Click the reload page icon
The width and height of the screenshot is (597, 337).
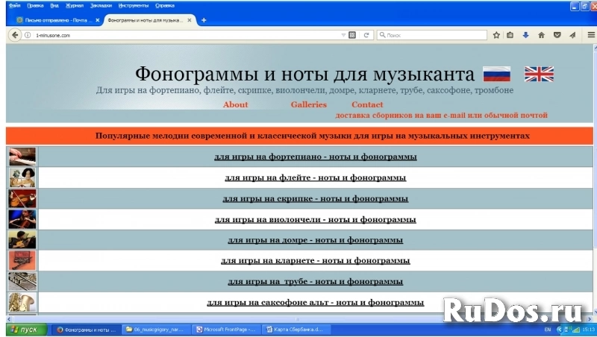[x=366, y=35]
